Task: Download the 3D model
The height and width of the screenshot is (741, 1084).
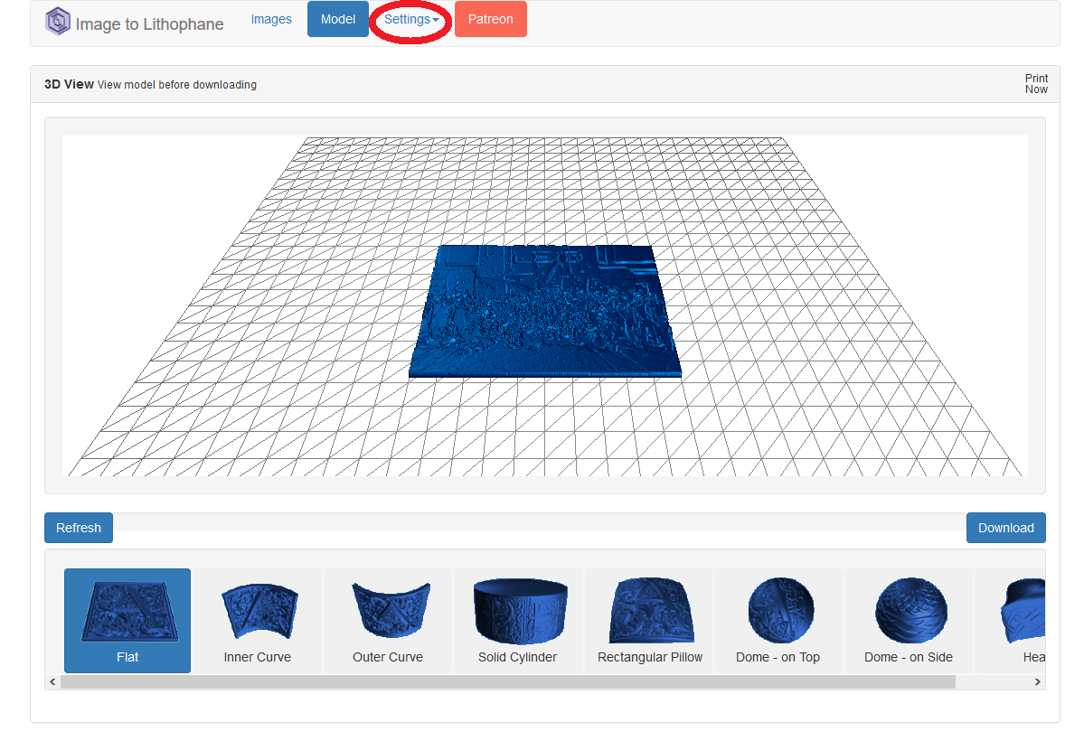Action: pos(1005,528)
